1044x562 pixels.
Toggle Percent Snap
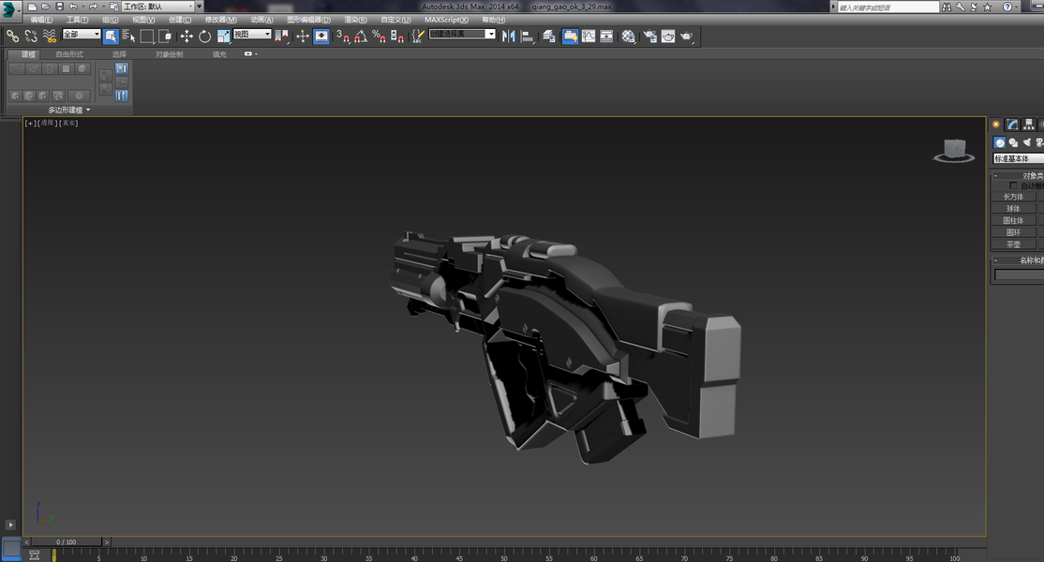click(x=379, y=36)
